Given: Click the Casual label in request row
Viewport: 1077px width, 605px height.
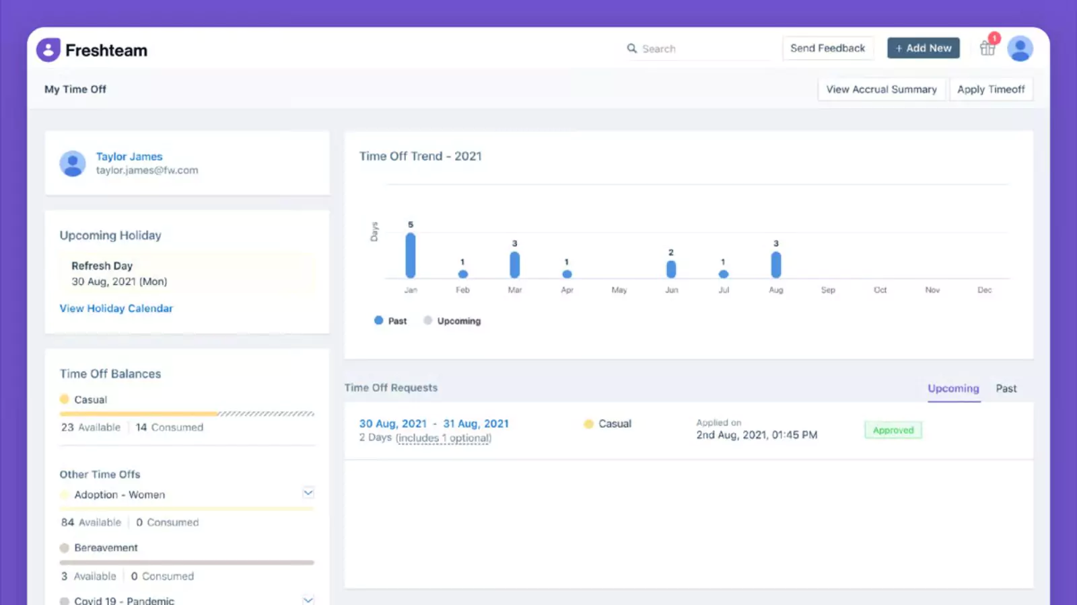Looking at the screenshot, I should pos(615,424).
